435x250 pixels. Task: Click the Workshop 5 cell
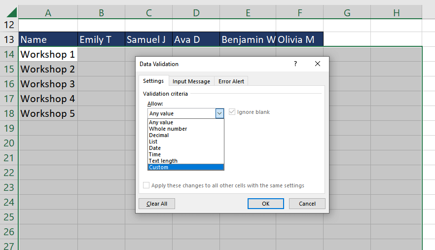[x=48, y=113]
